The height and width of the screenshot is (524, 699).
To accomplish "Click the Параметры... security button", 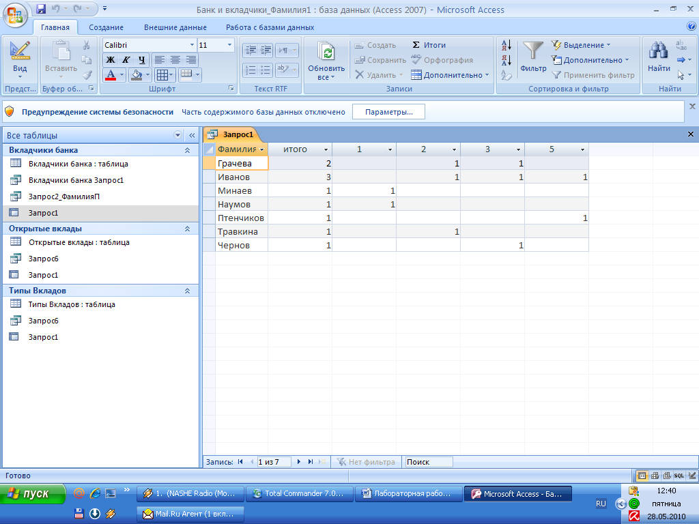I will 388,112.
